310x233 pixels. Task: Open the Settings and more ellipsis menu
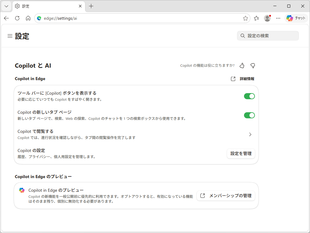(x=278, y=18)
